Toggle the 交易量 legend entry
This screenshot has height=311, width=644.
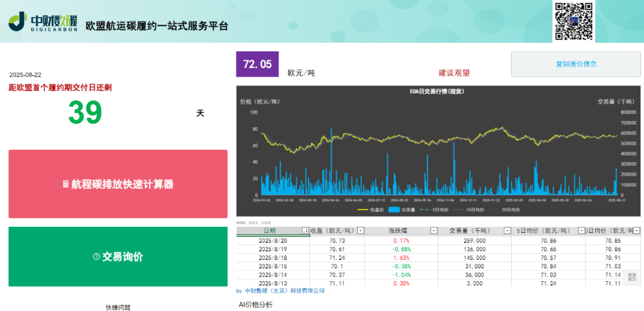(x=403, y=210)
